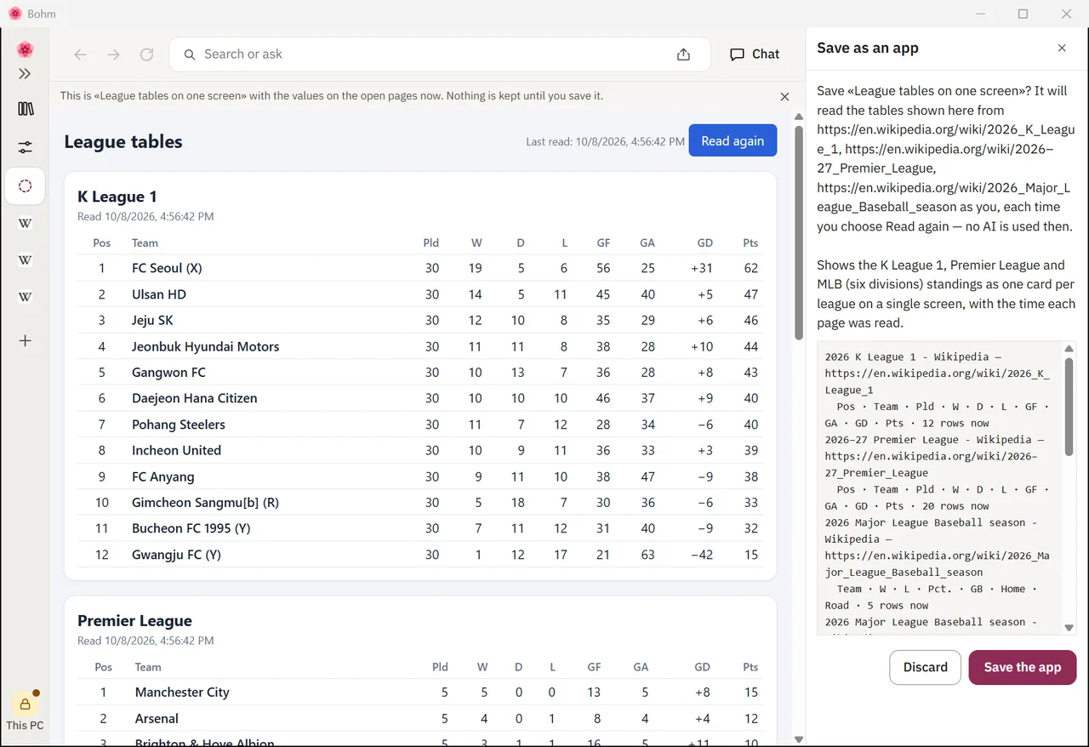
Task: Select the 'Daejeon Hana Citizen' team cell
Action: pyautogui.click(x=194, y=398)
